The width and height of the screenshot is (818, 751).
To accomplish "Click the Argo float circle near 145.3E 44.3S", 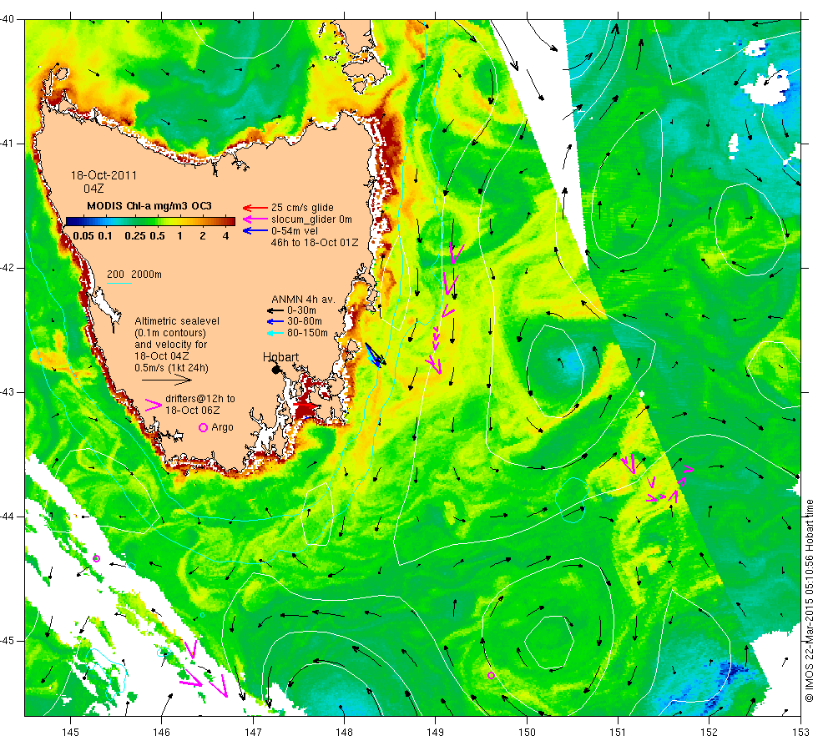I will 96,558.
